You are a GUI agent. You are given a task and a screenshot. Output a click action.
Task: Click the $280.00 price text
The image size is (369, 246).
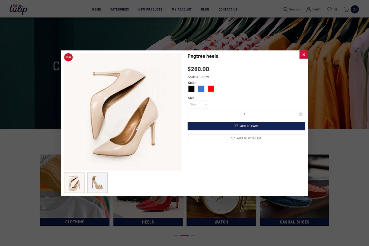point(198,69)
